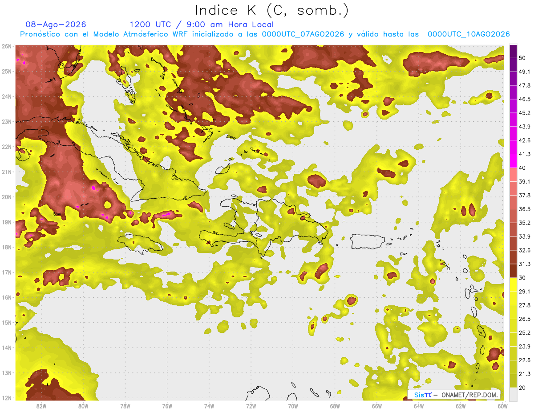Image resolution: width=534 pixels, height=412 pixels.
Task: Click the 45.2 legend value
Action: (525, 112)
